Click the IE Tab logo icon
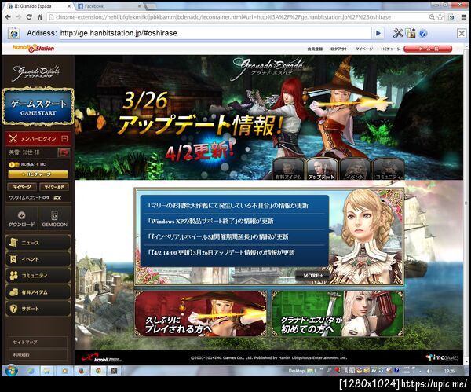The height and width of the screenshot is (392, 471). [14, 33]
